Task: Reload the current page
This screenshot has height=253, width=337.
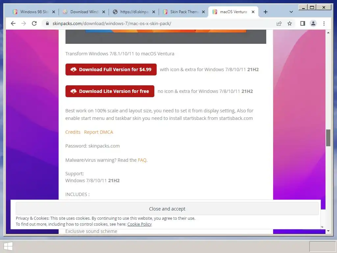Action: point(34,23)
